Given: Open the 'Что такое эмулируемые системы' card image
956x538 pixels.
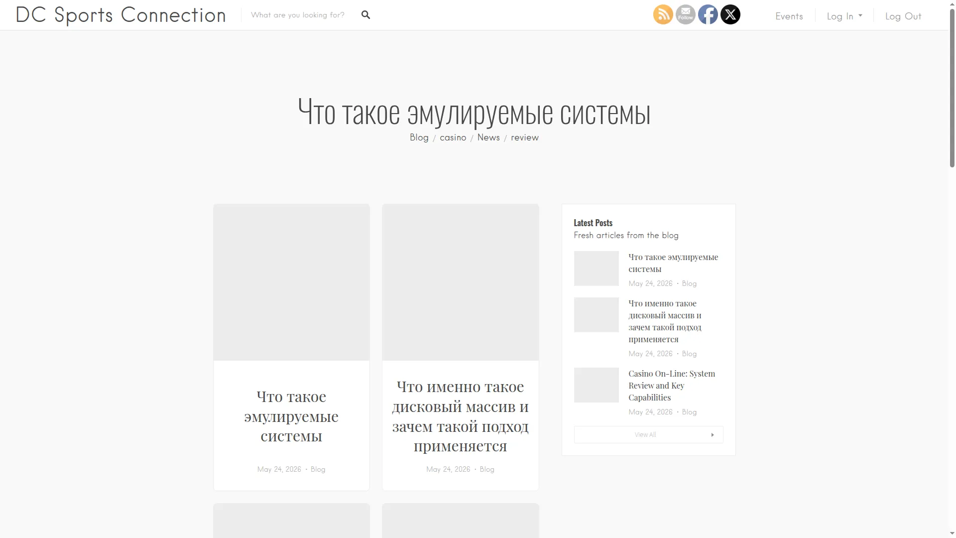Looking at the screenshot, I should (x=291, y=282).
